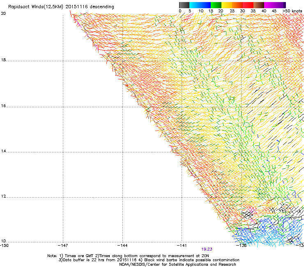This screenshot has width=304, height=267.
Task: Click the gray 0-5 knots color swatch
Action: point(184,5)
